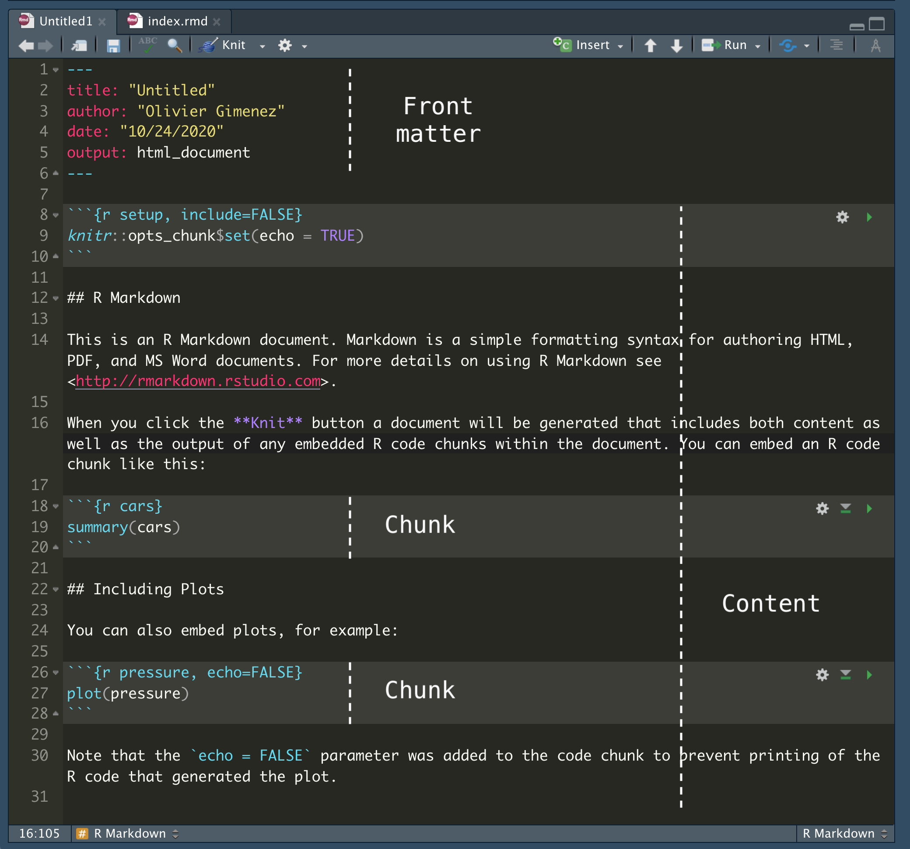The image size is (910, 849).
Task: Switch to the Untitled1 tab
Action: tap(66, 21)
